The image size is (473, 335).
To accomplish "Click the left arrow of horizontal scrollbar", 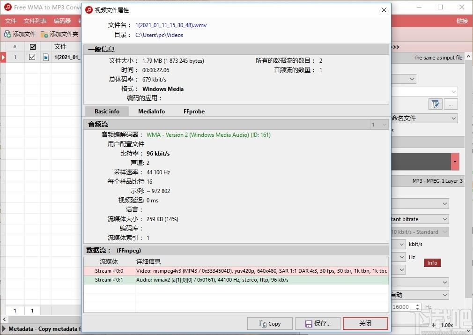I will (4, 319).
